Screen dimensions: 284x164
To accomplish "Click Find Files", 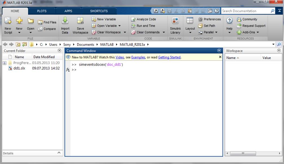I will (47, 22).
